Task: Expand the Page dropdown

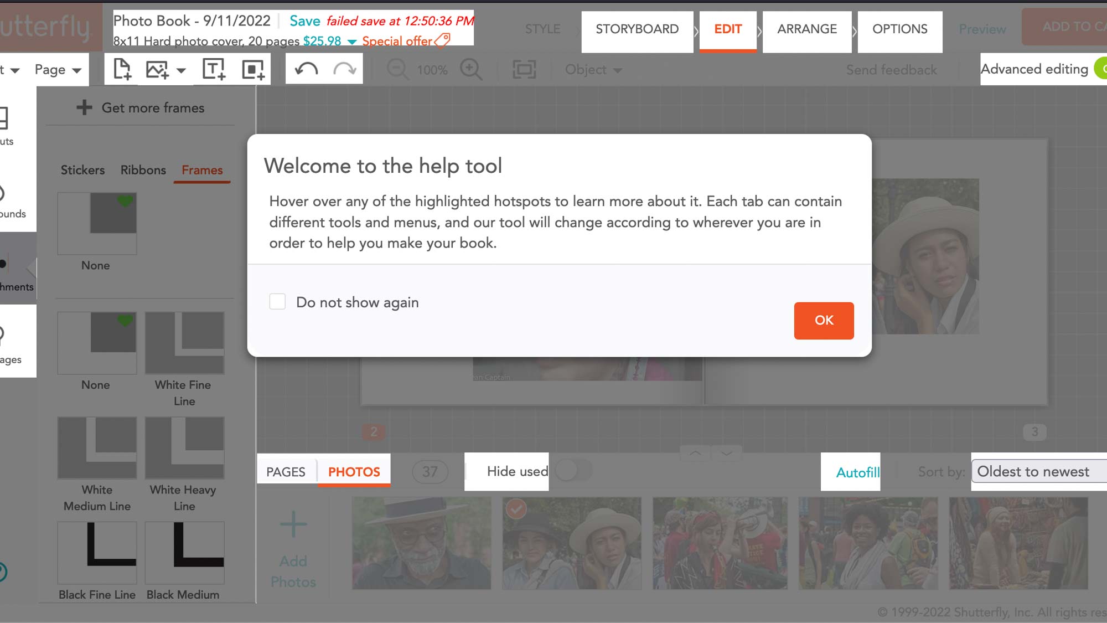Action: pos(58,69)
